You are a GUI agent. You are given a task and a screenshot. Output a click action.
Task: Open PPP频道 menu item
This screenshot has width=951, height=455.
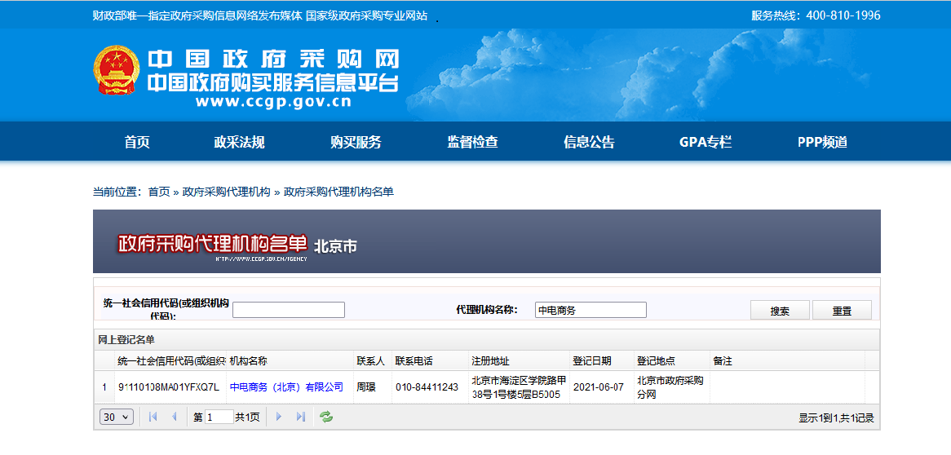coord(822,142)
